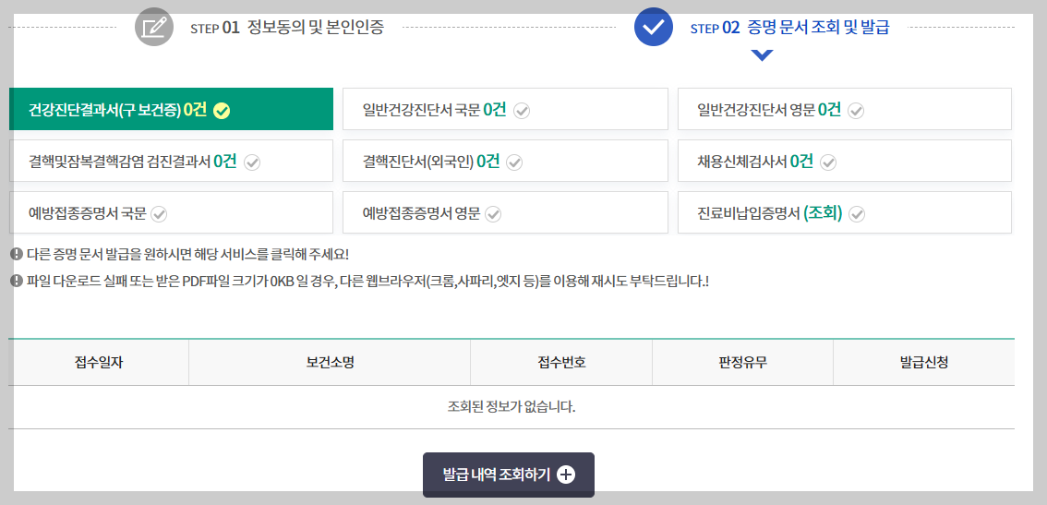Image resolution: width=1047 pixels, height=505 pixels.
Task: Click the STEP 01 pencil edit icon
Action: click(154, 27)
